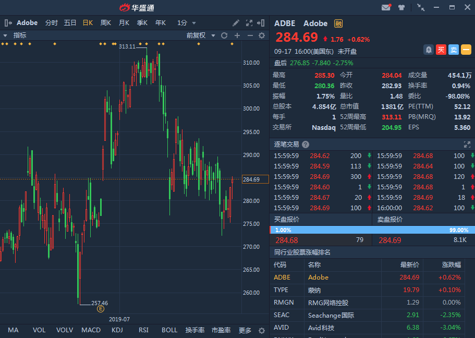Switch to 分时 intraday tab
This screenshot has width=475, height=338.
point(52,23)
